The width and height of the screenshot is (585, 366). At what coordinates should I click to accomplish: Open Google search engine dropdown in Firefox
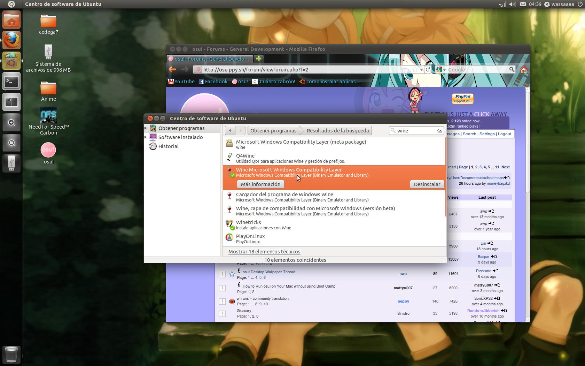pyautogui.click(x=440, y=69)
